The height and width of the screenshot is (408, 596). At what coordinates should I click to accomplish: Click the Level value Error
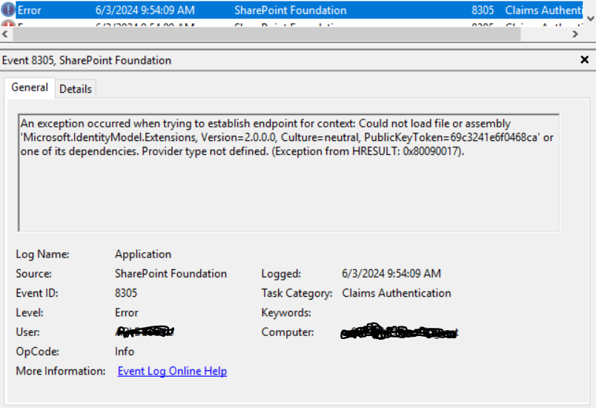pyautogui.click(x=127, y=312)
